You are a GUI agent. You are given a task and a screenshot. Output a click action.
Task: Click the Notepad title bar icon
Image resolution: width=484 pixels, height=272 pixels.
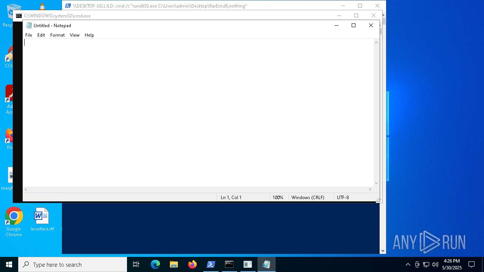[29, 26]
